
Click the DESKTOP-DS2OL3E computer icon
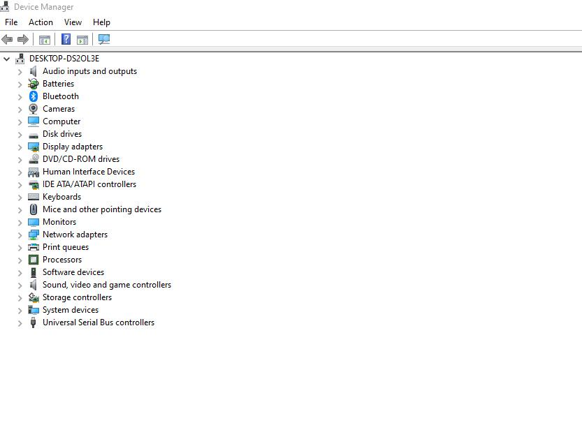(20, 59)
